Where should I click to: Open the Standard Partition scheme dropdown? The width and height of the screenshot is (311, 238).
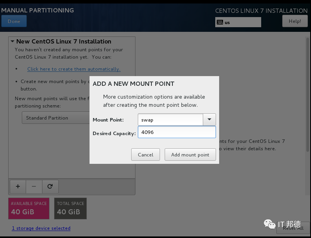[x=56, y=118]
